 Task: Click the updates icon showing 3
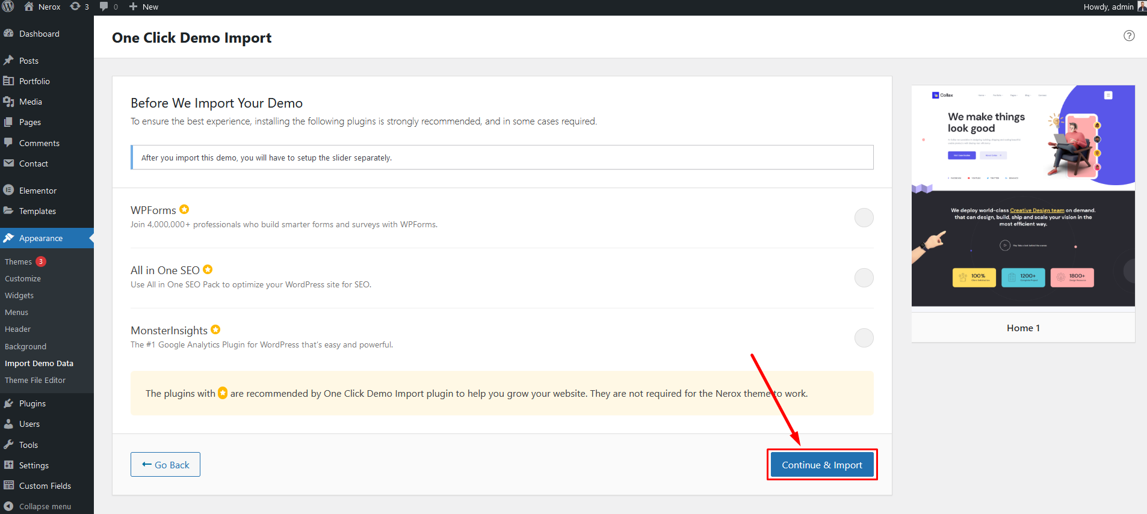pos(75,7)
